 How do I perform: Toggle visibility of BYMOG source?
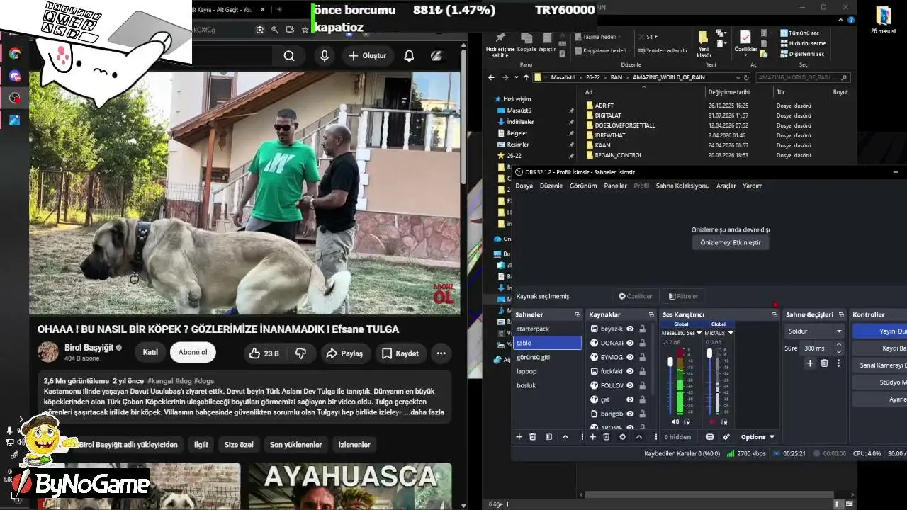click(x=630, y=357)
